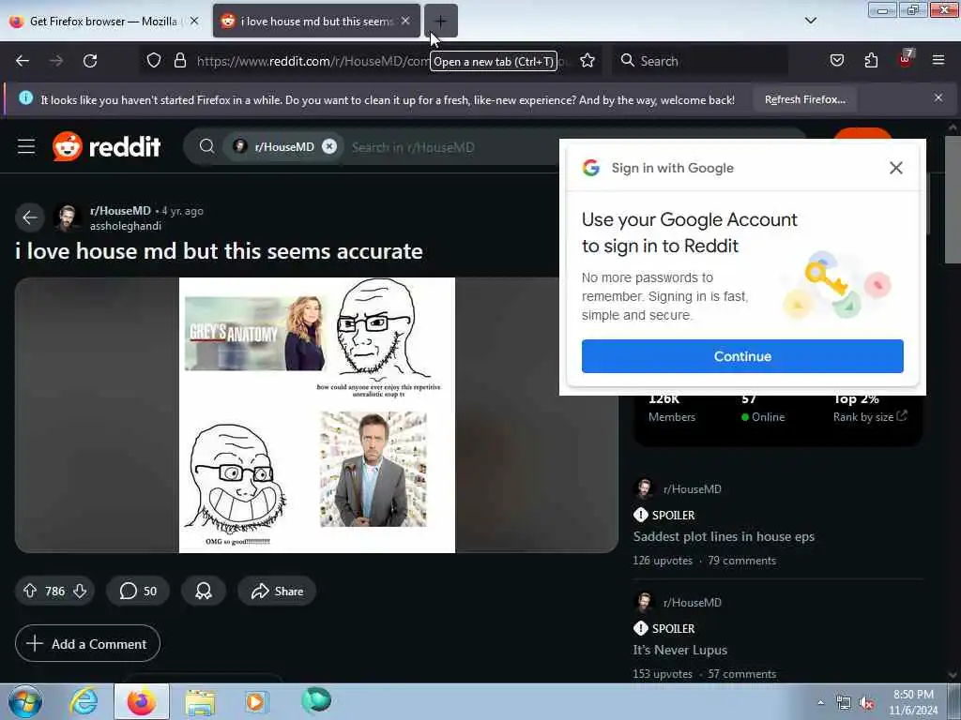Click the browser page vertical scrollbar
This screenshot has width=961, height=720.
pos(952,200)
